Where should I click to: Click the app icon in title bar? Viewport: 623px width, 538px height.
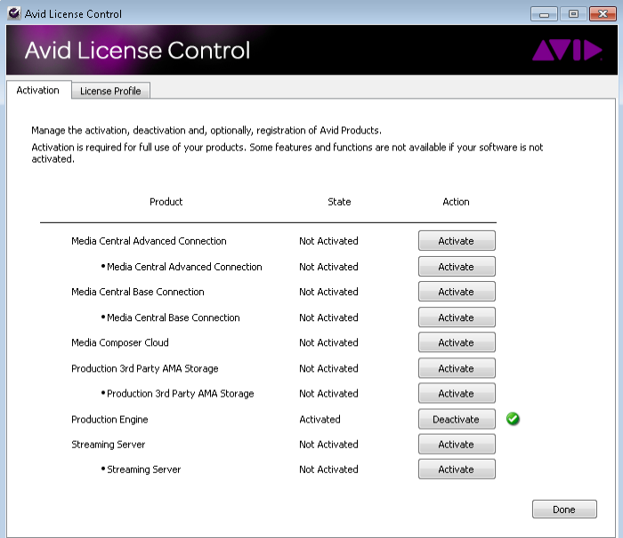tap(13, 13)
